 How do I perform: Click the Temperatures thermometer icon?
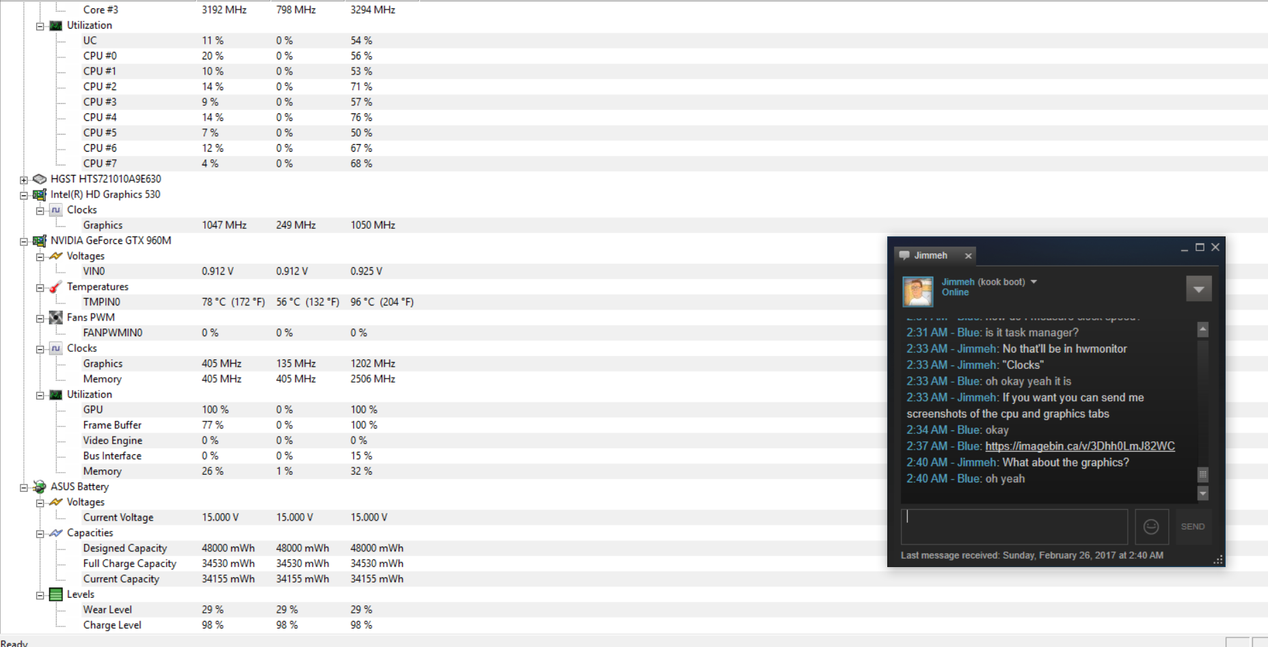(x=56, y=287)
